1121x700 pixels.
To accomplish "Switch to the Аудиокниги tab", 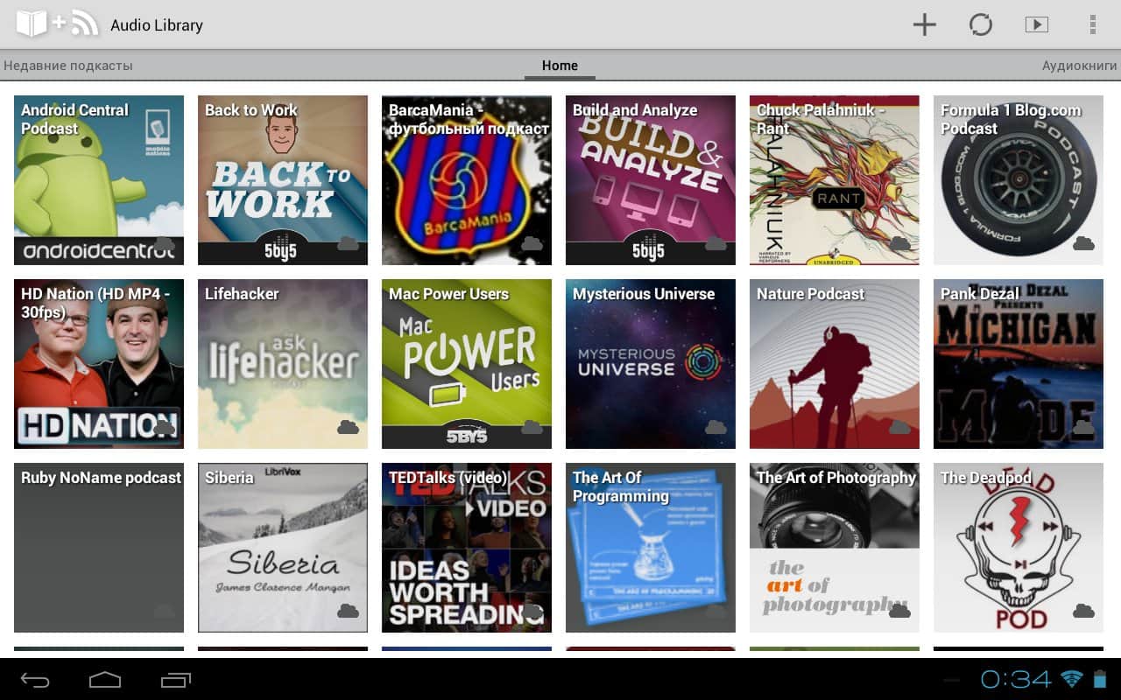I will [1079, 66].
